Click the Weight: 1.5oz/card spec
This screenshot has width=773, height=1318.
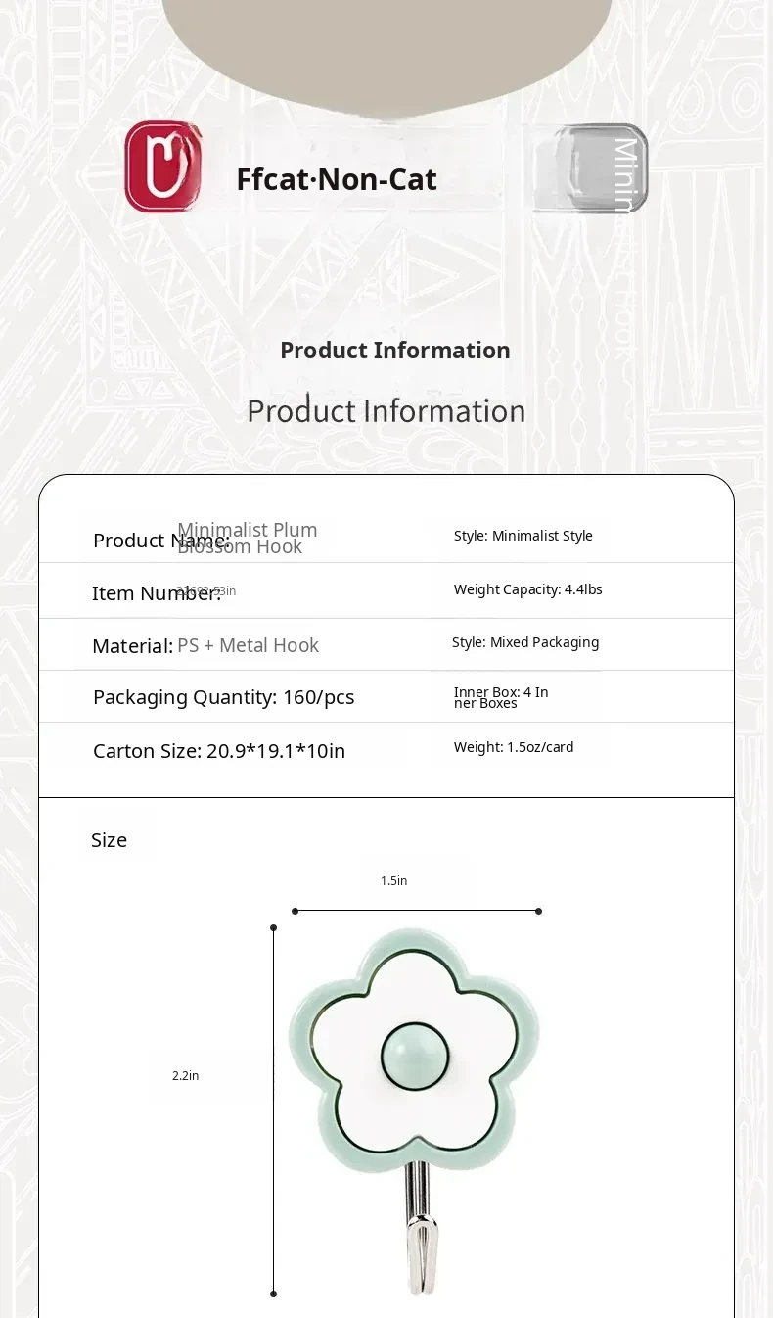point(513,747)
